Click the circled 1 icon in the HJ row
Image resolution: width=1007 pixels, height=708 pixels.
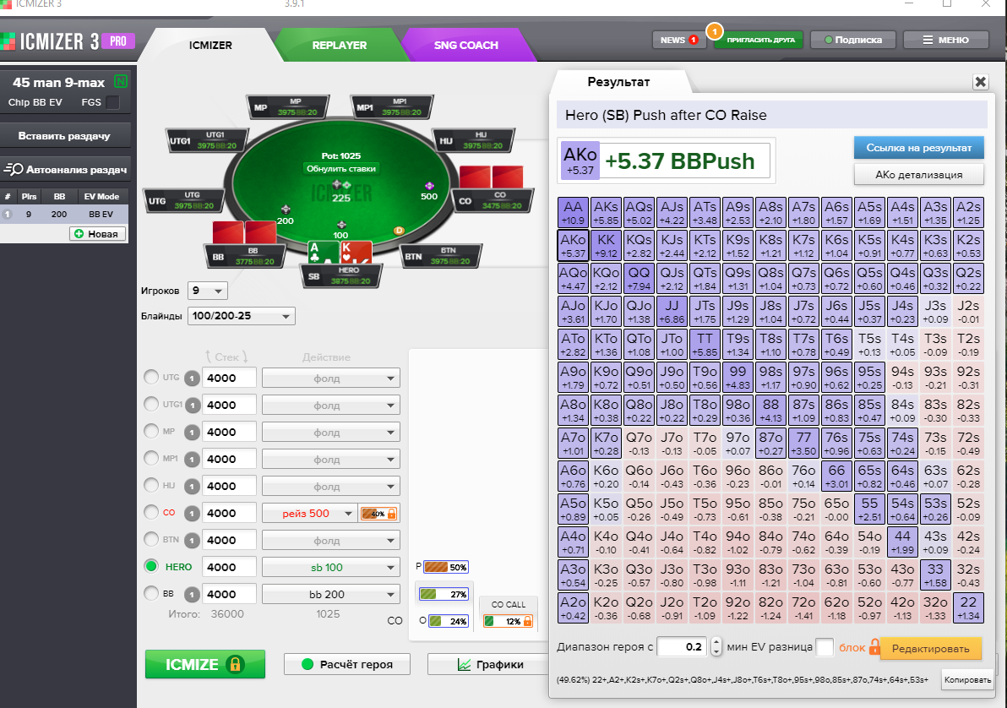pyautogui.click(x=192, y=487)
